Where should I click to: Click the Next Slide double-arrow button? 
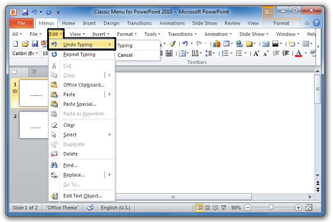318,190
